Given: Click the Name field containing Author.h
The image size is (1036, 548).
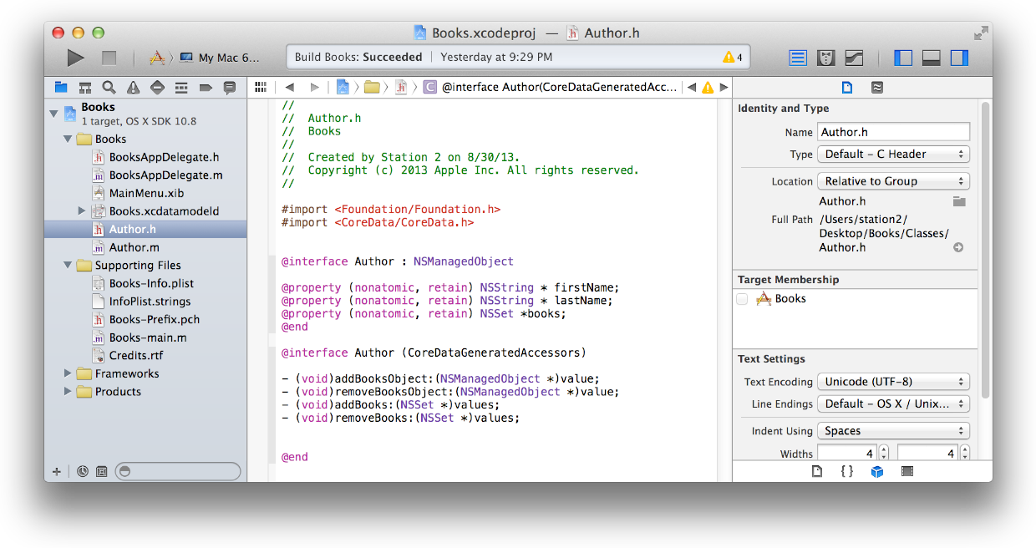Looking at the screenshot, I should (x=892, y=132).
